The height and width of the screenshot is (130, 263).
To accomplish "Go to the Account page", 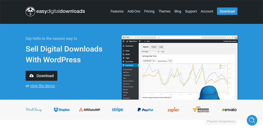I will pos(207,11).
